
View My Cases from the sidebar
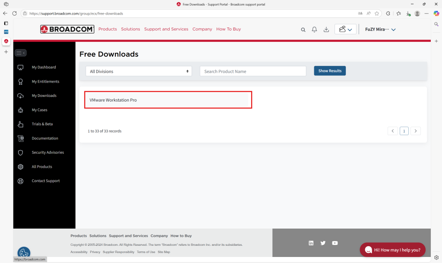[39, 110]
